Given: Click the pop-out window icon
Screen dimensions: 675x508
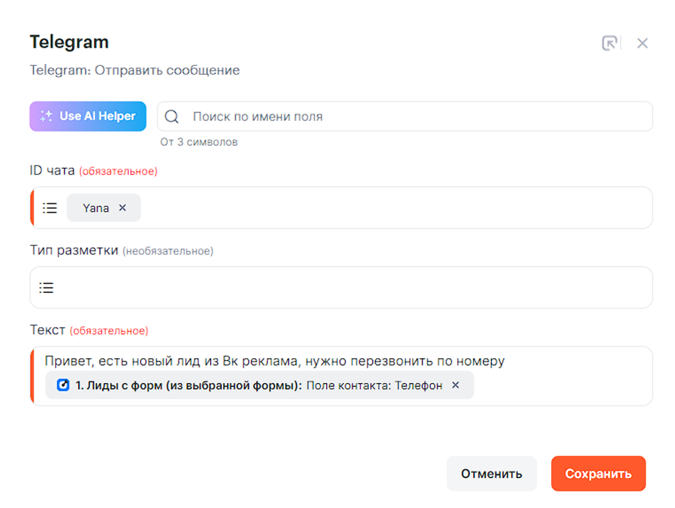Looking at the screenshot, I should coord(609,43).
